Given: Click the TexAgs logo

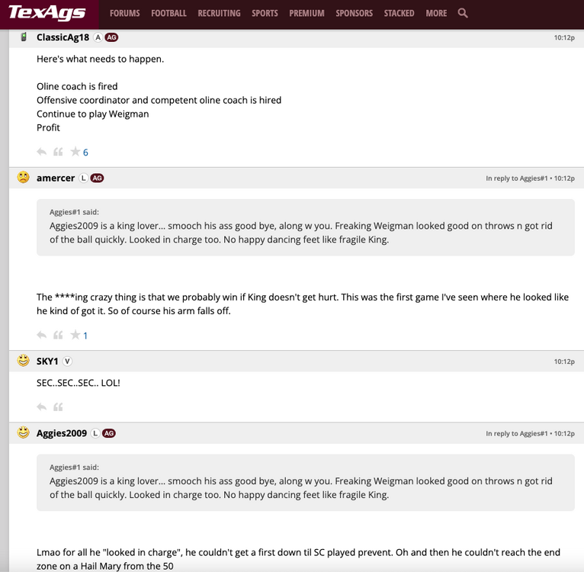Looking at the screenshot, I should (47, 13).
